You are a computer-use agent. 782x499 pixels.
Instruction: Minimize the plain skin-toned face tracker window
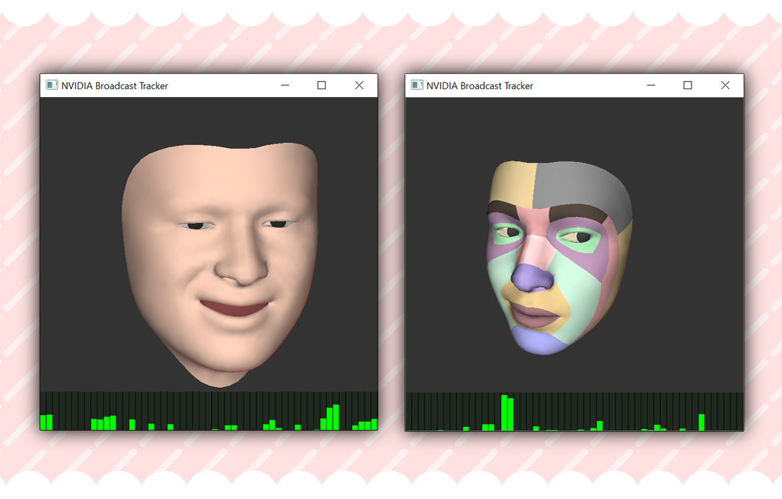click(x=285, y=85)
